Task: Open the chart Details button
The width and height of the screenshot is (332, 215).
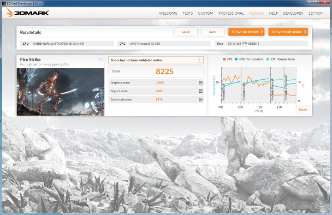Action: (303, 109)
